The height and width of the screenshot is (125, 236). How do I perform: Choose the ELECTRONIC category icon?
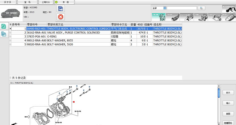click(186, 17)
